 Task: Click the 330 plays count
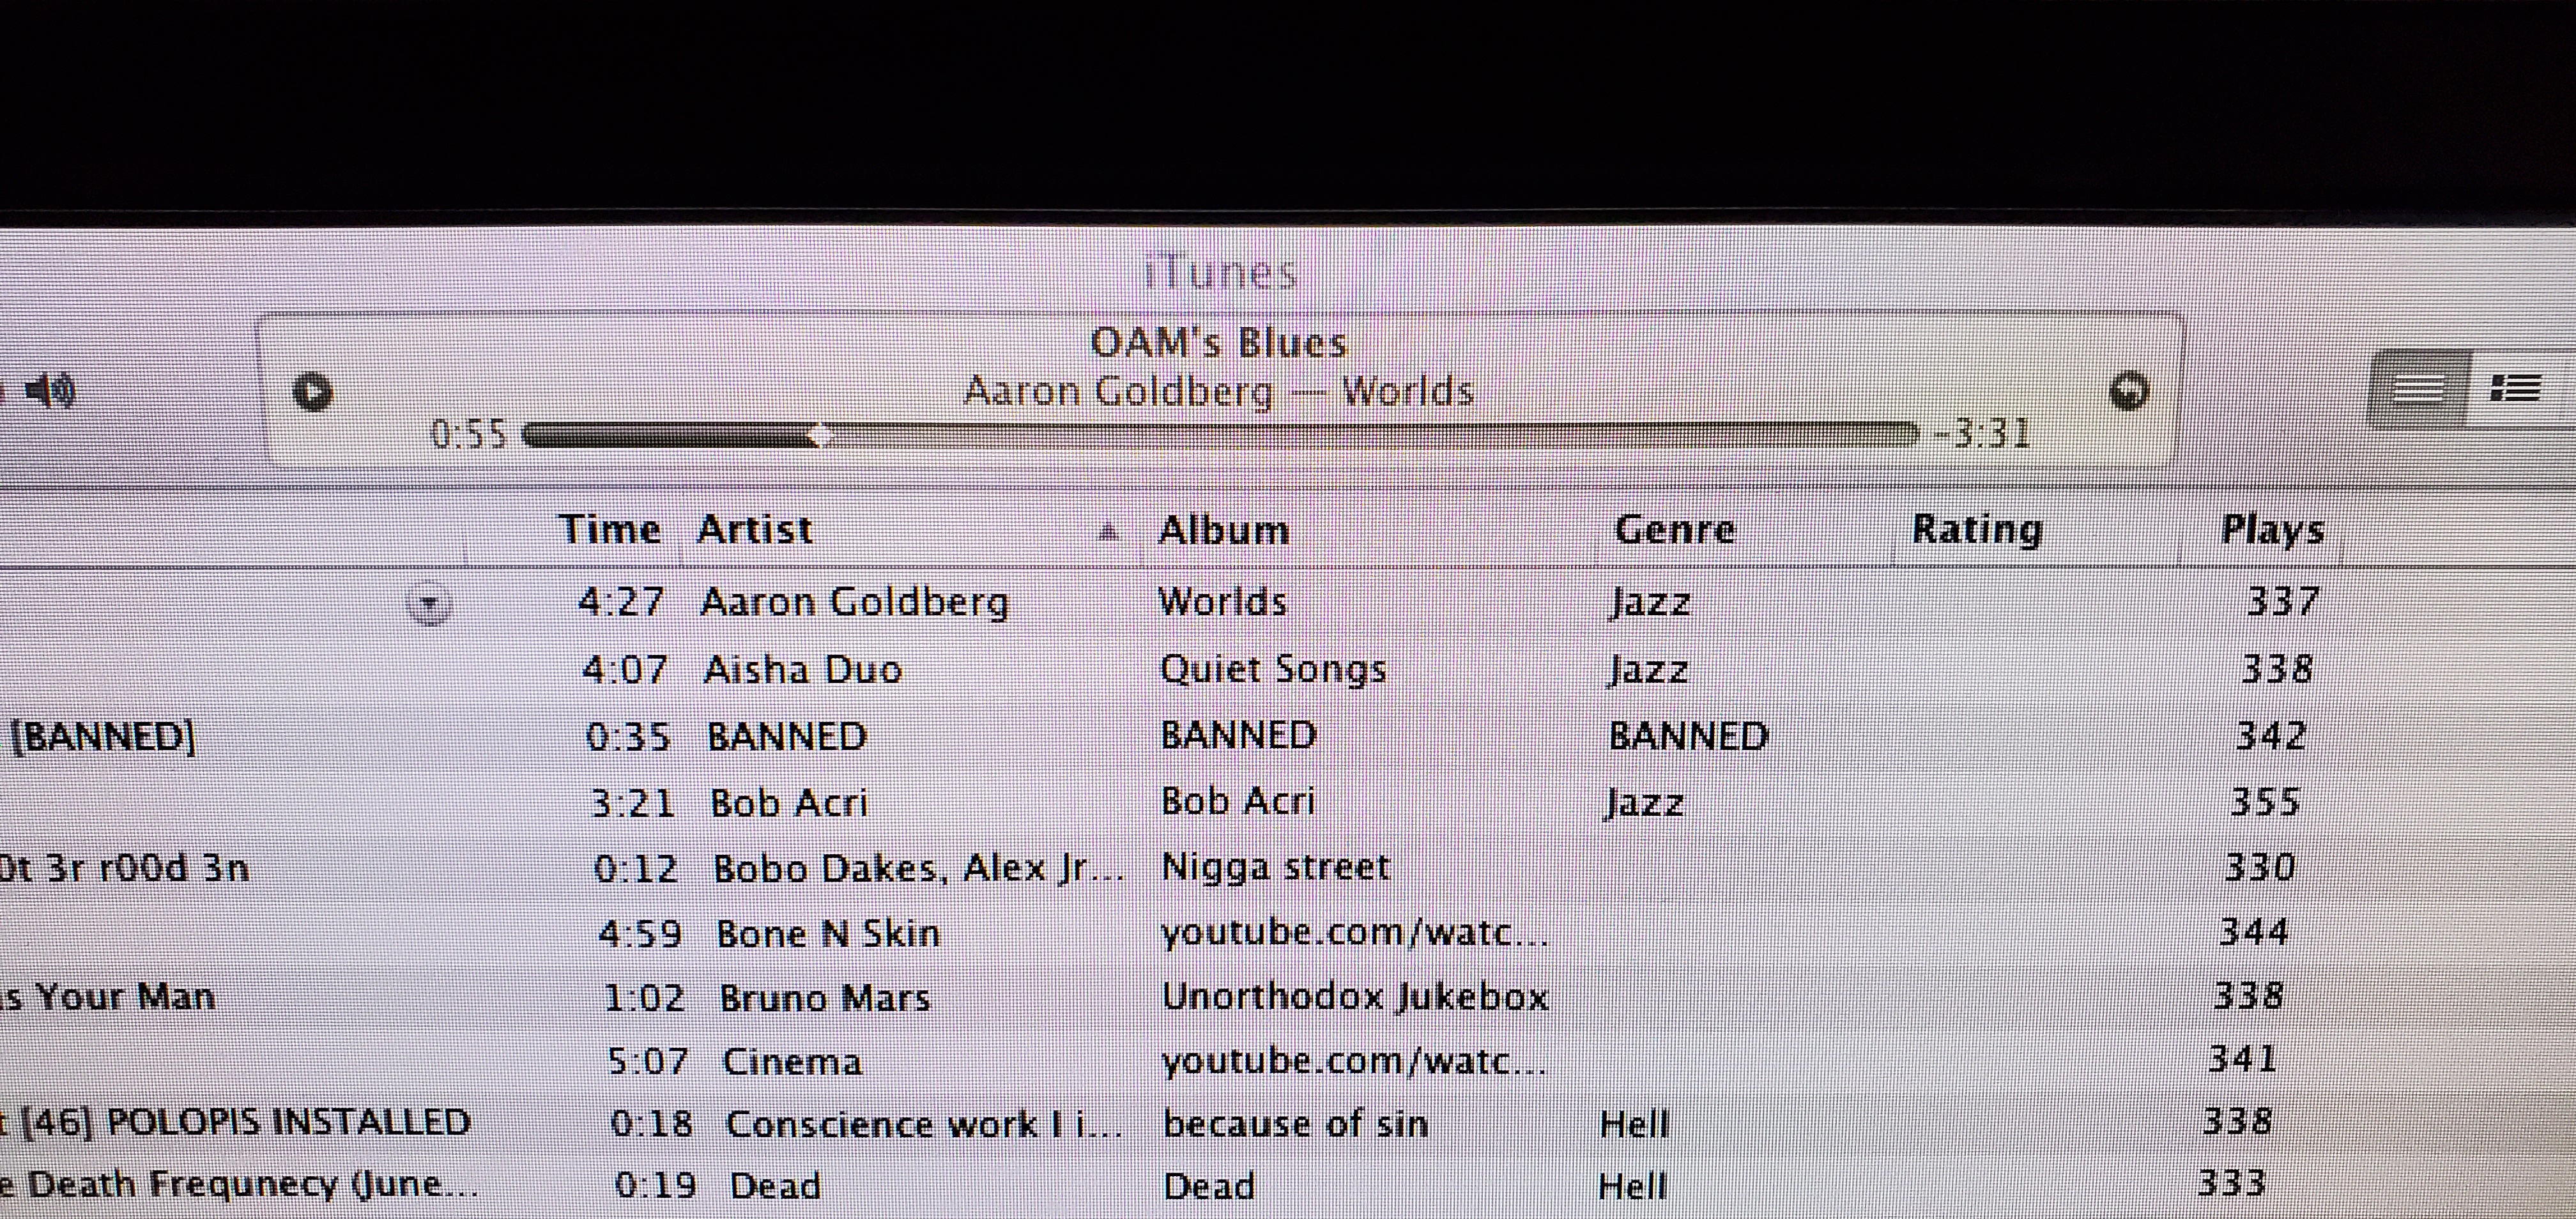tap(2260, 866)
